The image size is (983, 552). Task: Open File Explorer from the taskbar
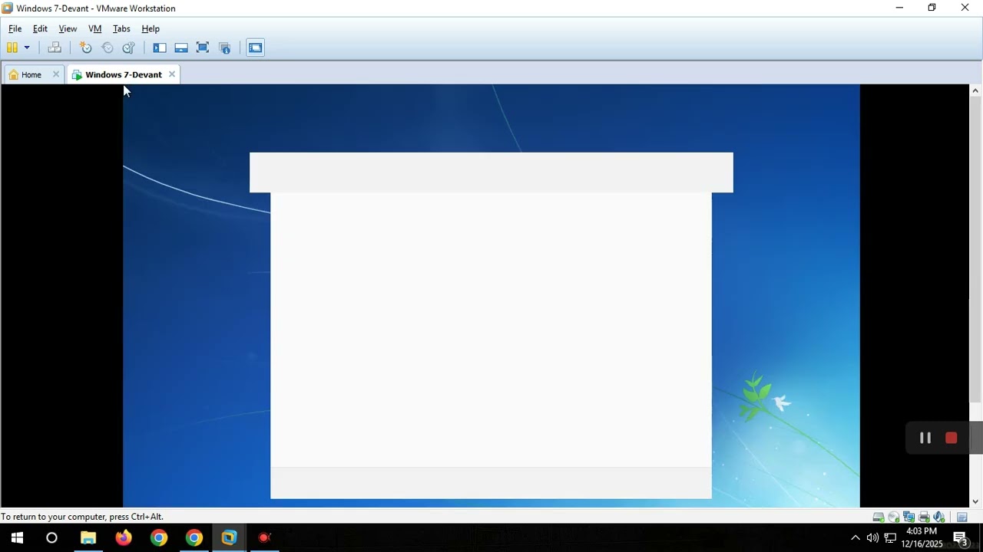(88, 538)
